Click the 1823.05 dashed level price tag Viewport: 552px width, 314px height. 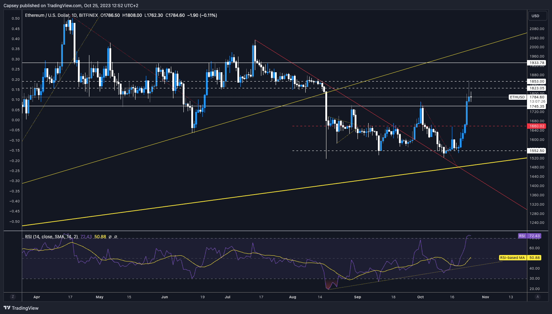click(537, 88)
